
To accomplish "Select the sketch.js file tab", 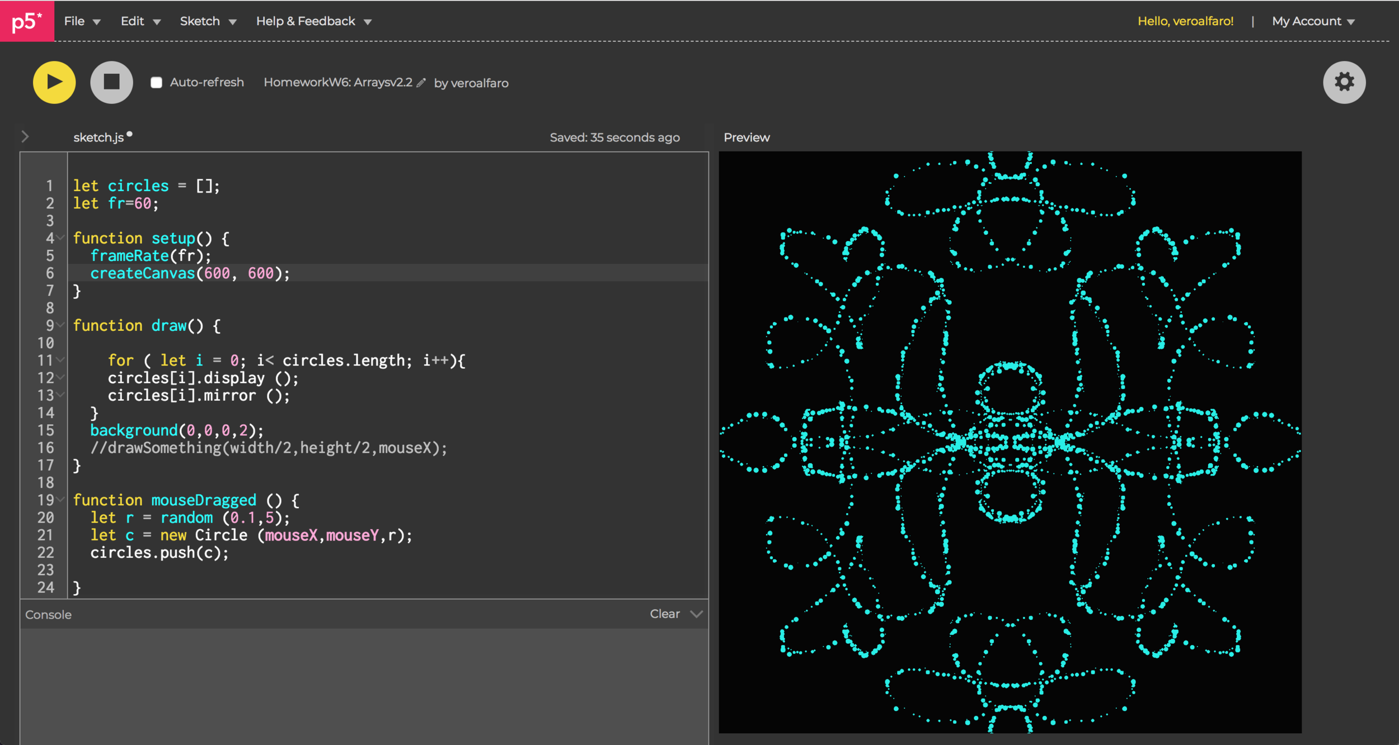I will pyautogui.click(x=98, y=137).
